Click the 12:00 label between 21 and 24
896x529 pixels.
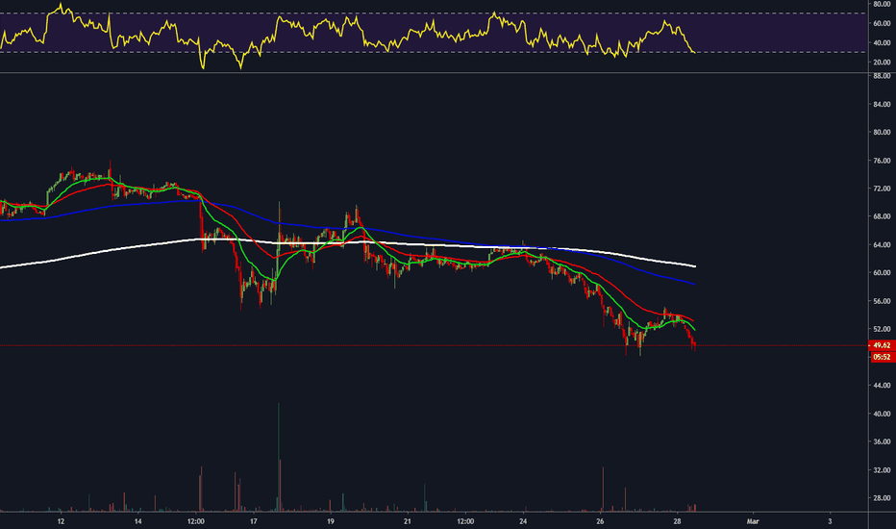pyautogui.click(x=465, y=521)
